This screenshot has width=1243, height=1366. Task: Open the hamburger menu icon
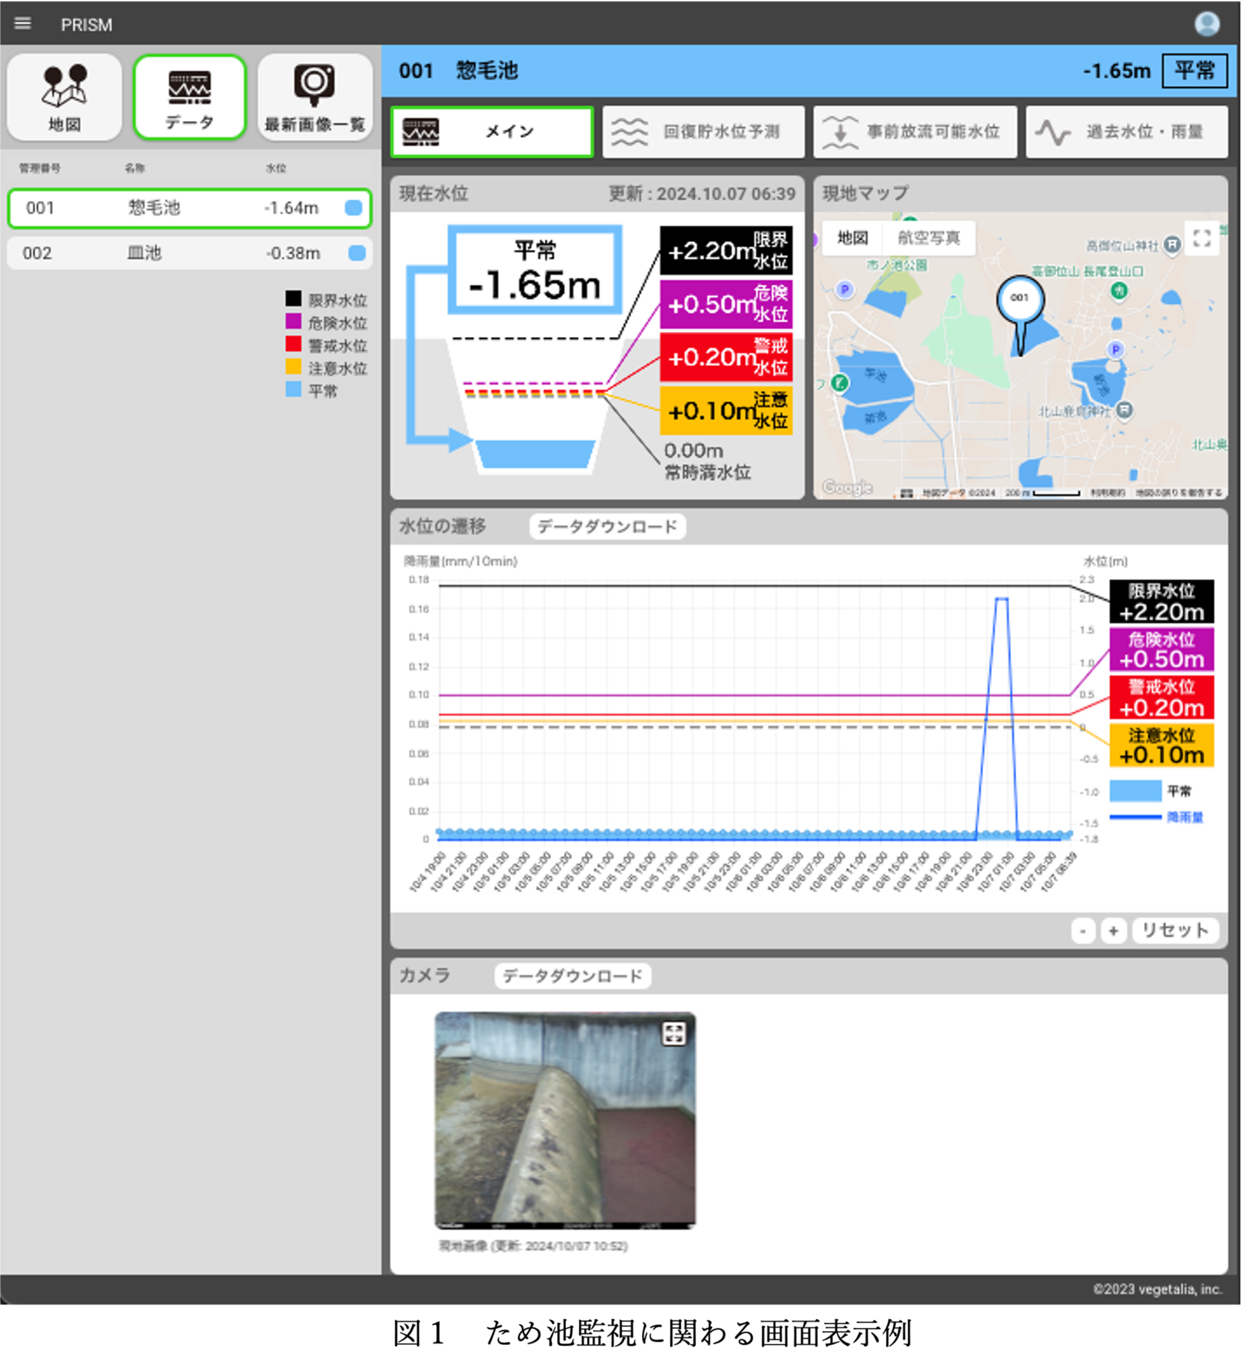(x=22, y=24)
